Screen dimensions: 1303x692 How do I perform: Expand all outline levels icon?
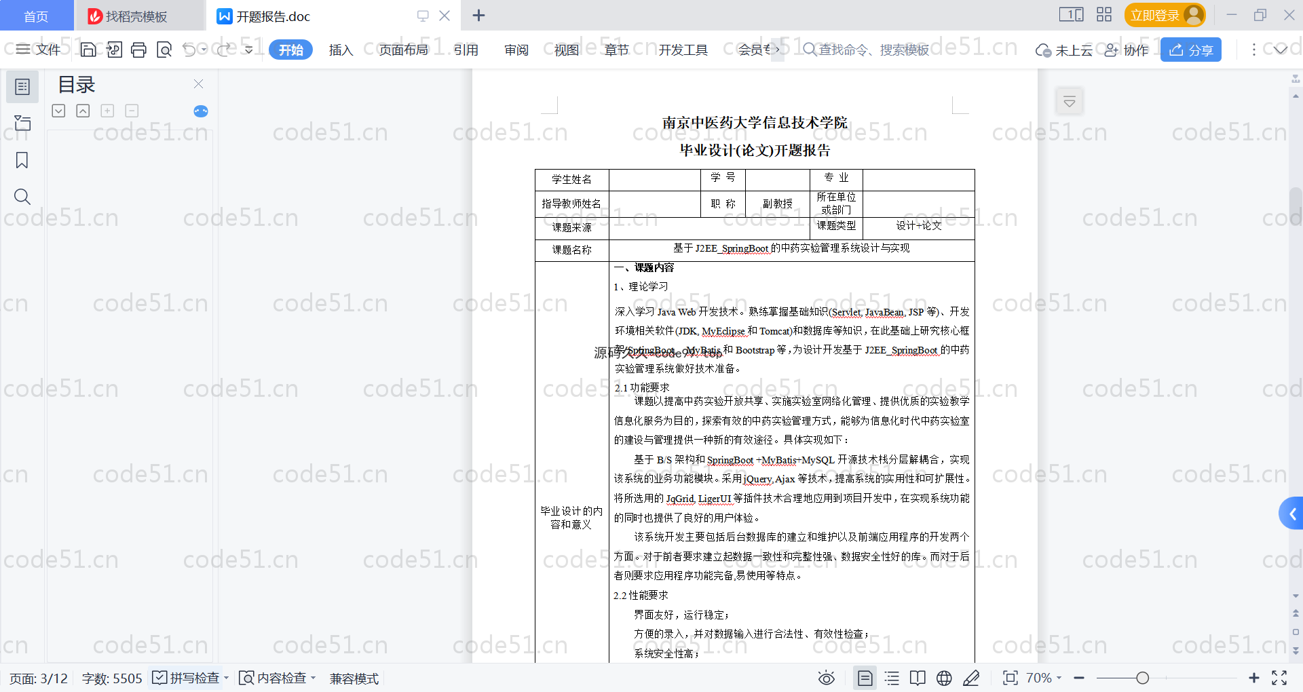pyautogui.click(x=59, y=111)
